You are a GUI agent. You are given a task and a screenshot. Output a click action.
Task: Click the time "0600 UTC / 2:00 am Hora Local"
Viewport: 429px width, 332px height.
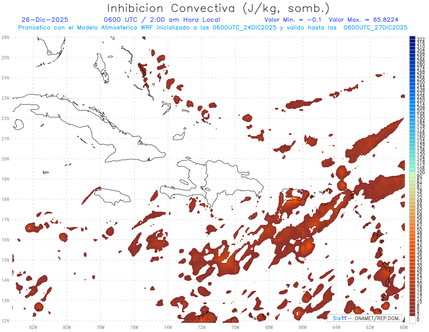pyautogui.click(x=162, y=20)
